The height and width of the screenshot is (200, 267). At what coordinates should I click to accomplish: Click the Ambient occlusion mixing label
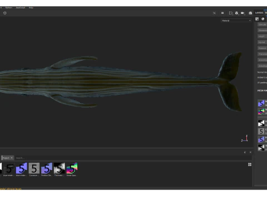[262, 77]
